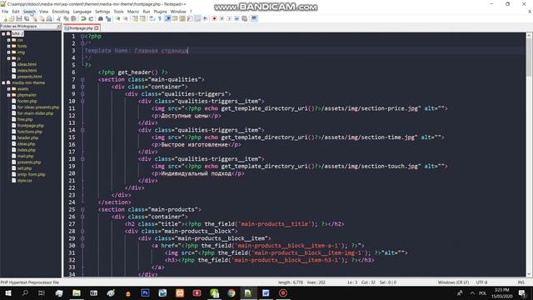The image size is (533, 300).
Task: Open the Plugins menu
Action: 160,12
